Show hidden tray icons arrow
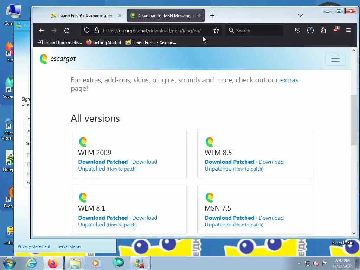This screenshot has height=270, width=360. pos(299,263)
